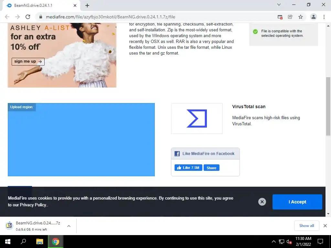Click the browser back arrow
331x248 pixels.
7,17
